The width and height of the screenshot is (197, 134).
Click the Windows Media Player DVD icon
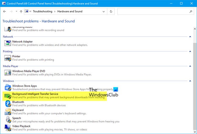[x=8, y=73]
